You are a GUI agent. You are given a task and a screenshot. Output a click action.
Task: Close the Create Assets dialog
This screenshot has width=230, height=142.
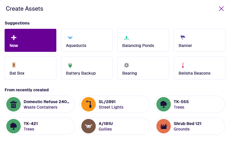[221, 9]
